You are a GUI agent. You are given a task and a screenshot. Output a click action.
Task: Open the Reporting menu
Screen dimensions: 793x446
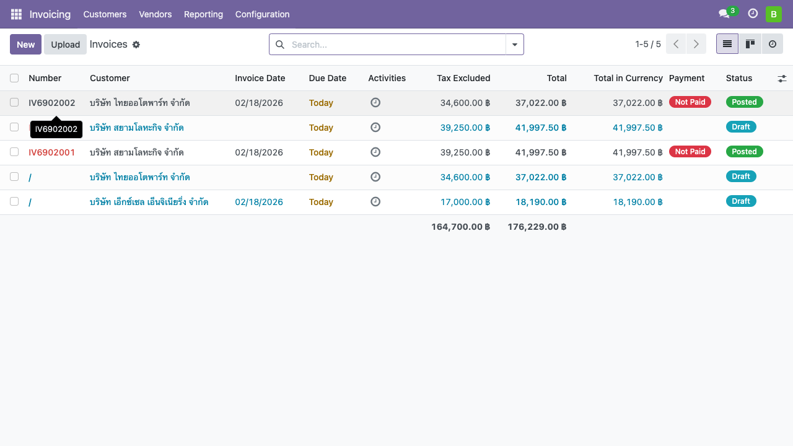coord(203,14)
